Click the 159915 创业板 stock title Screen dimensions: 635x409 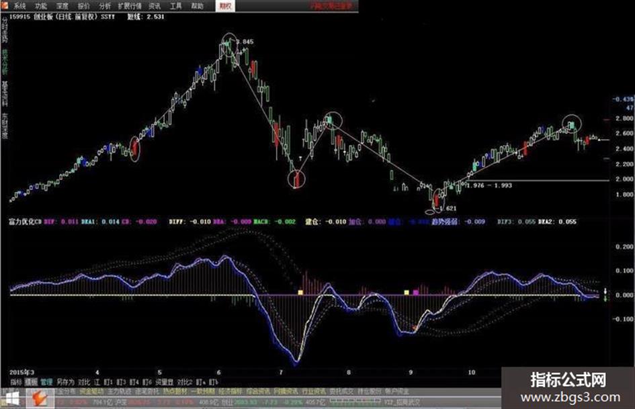tap(62, 17)
